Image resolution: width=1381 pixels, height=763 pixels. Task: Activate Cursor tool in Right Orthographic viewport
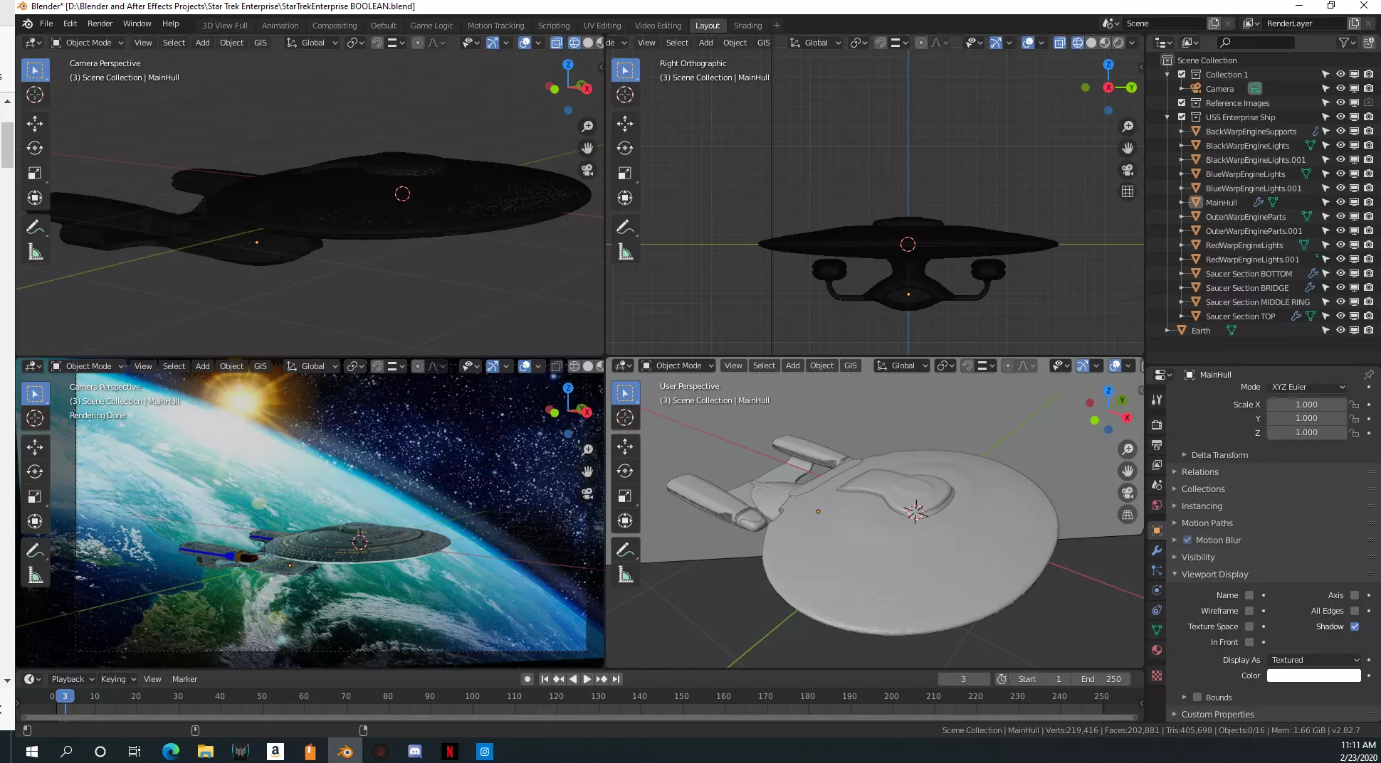624,95
